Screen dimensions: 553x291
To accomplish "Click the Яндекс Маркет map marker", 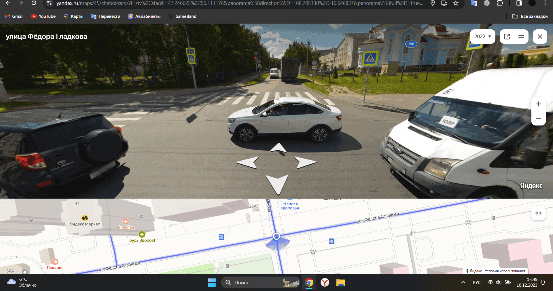I will [85, 218].
